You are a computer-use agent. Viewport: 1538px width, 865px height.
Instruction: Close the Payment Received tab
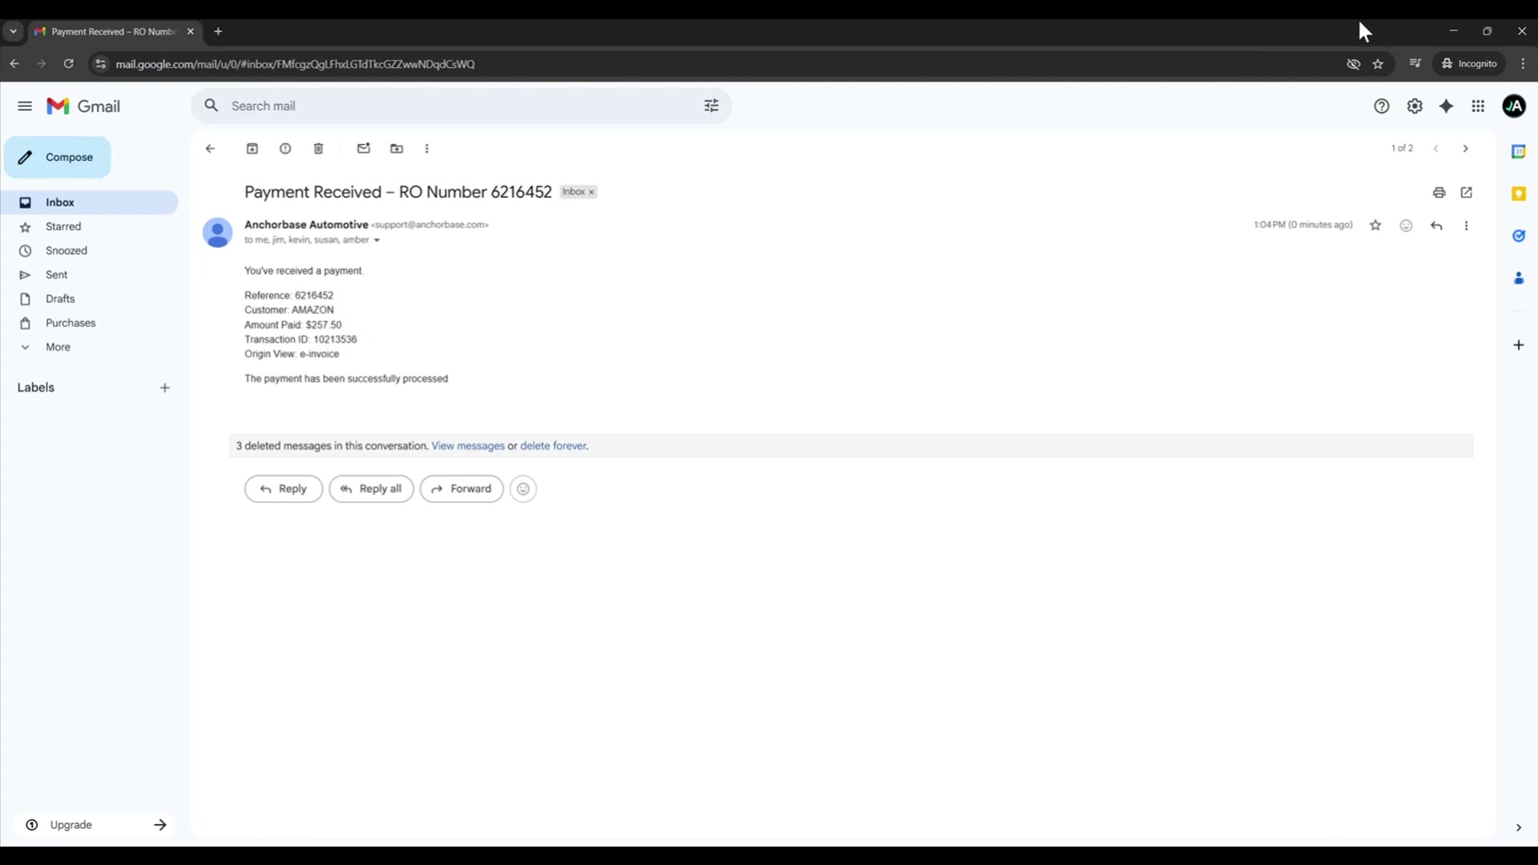click(x=191, y=31)
